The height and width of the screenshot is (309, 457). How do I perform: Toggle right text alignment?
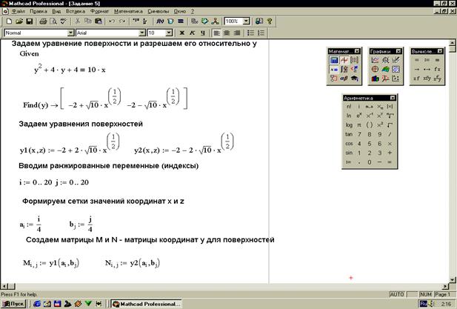[x=237, y=33]
